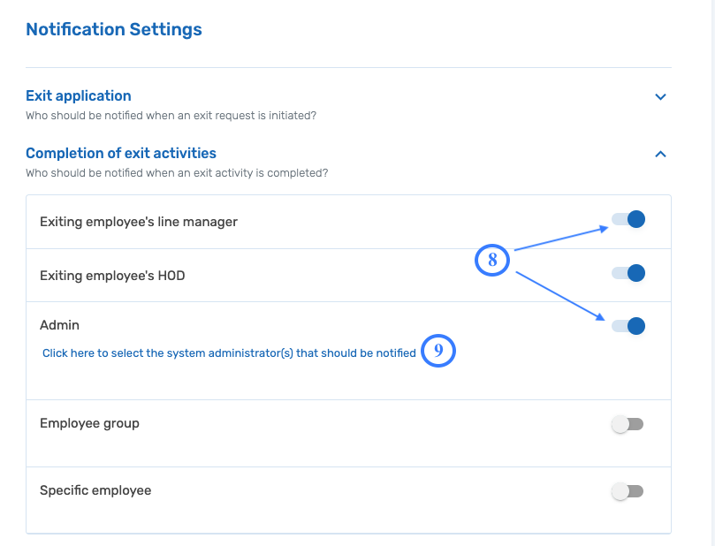Select the Exiting employee's HOD row
715x546 pixels.
pyautogui.click(x=112, y=275)
